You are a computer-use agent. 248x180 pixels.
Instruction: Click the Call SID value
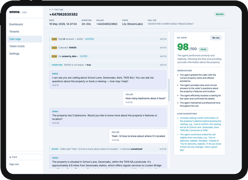click(170, 24)
